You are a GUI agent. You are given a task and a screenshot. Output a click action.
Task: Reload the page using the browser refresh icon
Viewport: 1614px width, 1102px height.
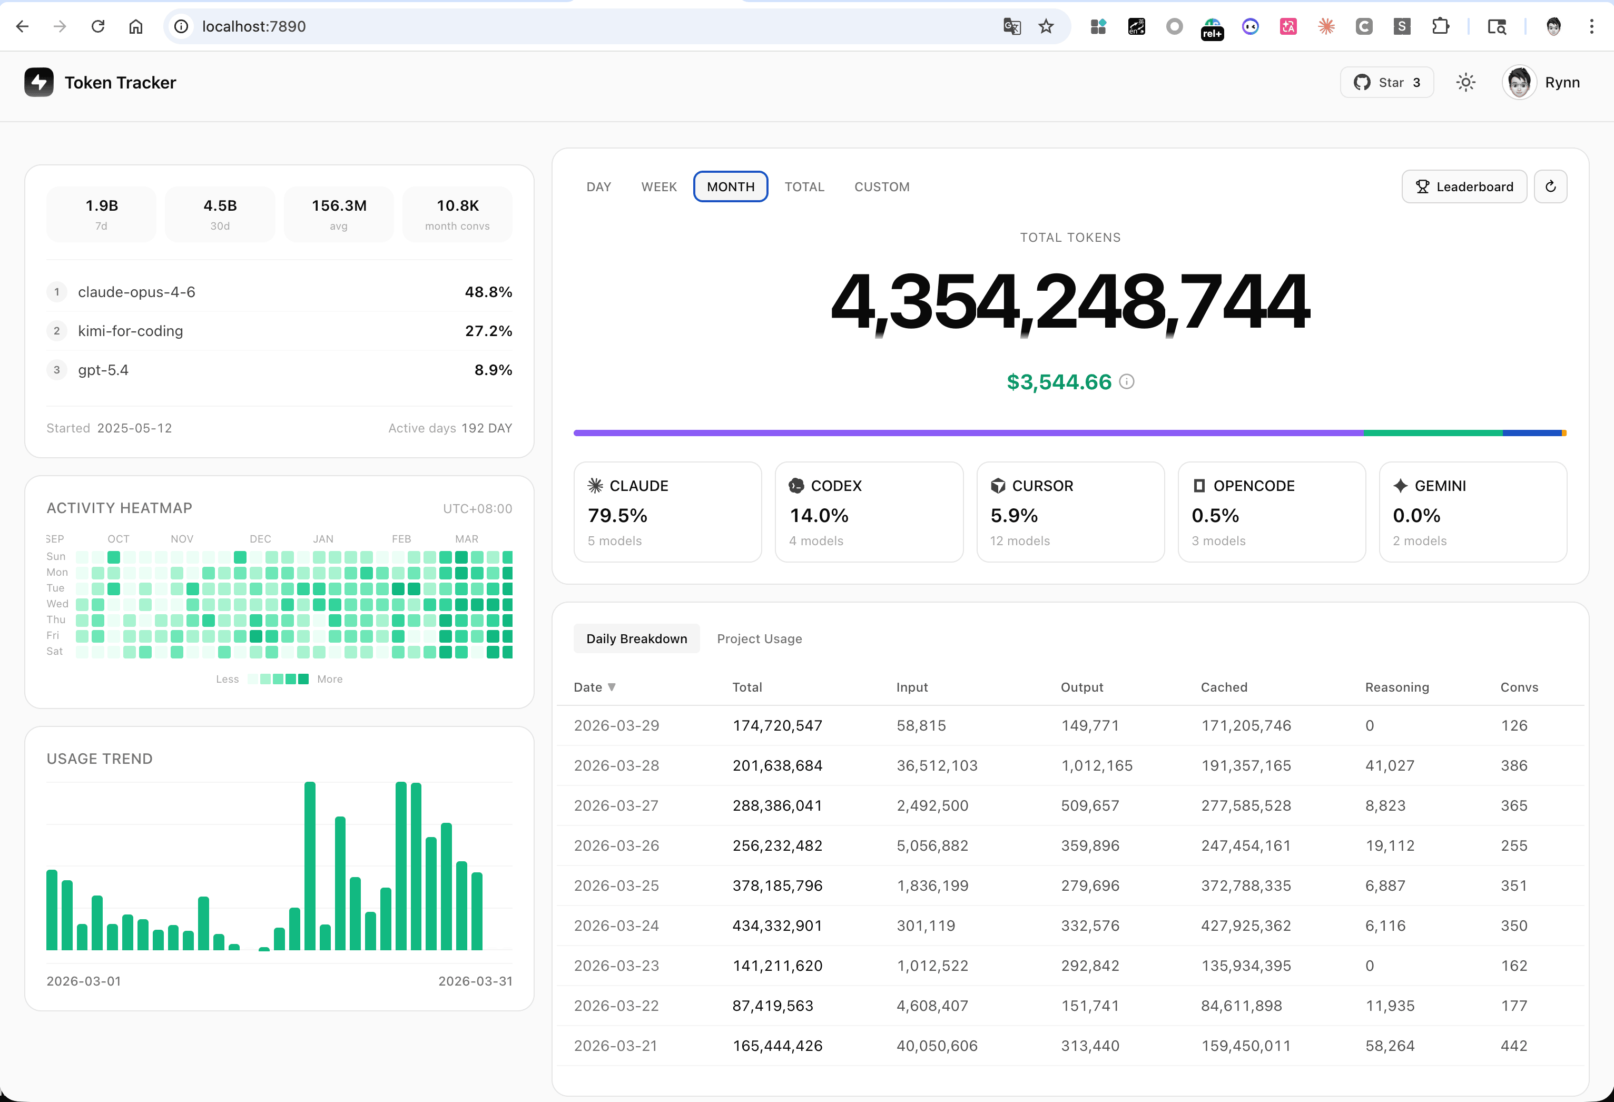[x=98, y=26]
